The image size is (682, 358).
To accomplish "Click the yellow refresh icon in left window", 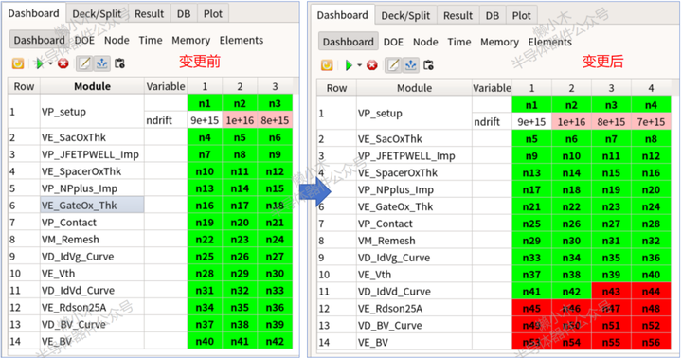I will [18, 63].
